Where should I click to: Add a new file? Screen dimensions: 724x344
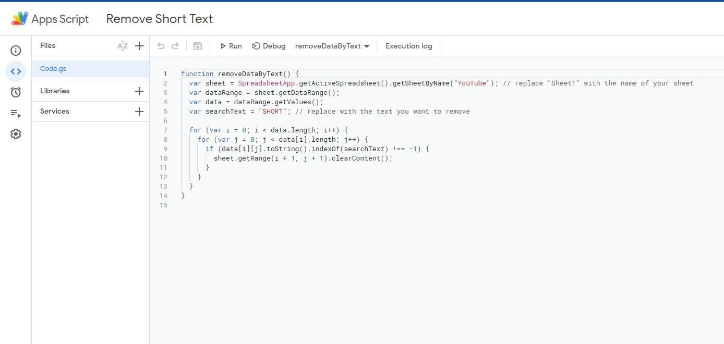139,46
